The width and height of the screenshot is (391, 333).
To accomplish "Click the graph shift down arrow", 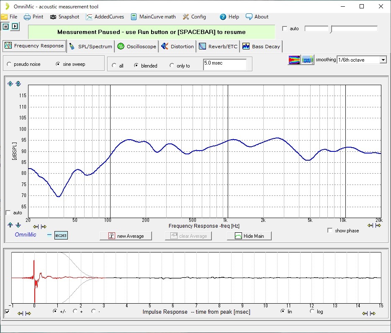I will click(x=18, y=225).
